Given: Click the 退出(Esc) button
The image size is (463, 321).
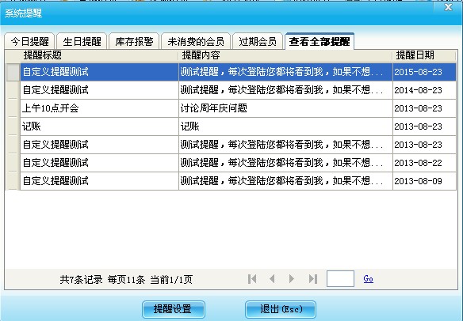Looking at the screenshot, I should 281,309.
